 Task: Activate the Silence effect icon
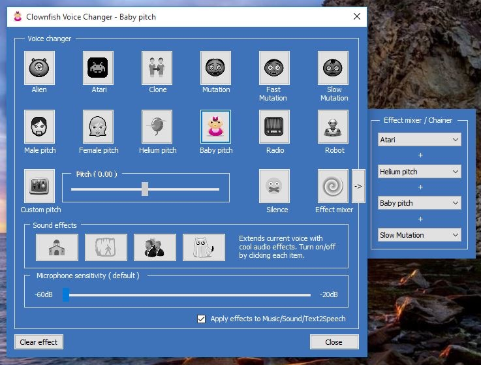click(274, 186)
